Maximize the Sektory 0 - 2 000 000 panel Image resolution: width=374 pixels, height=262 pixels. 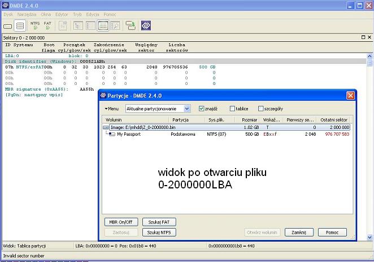(x=363, y=37)
